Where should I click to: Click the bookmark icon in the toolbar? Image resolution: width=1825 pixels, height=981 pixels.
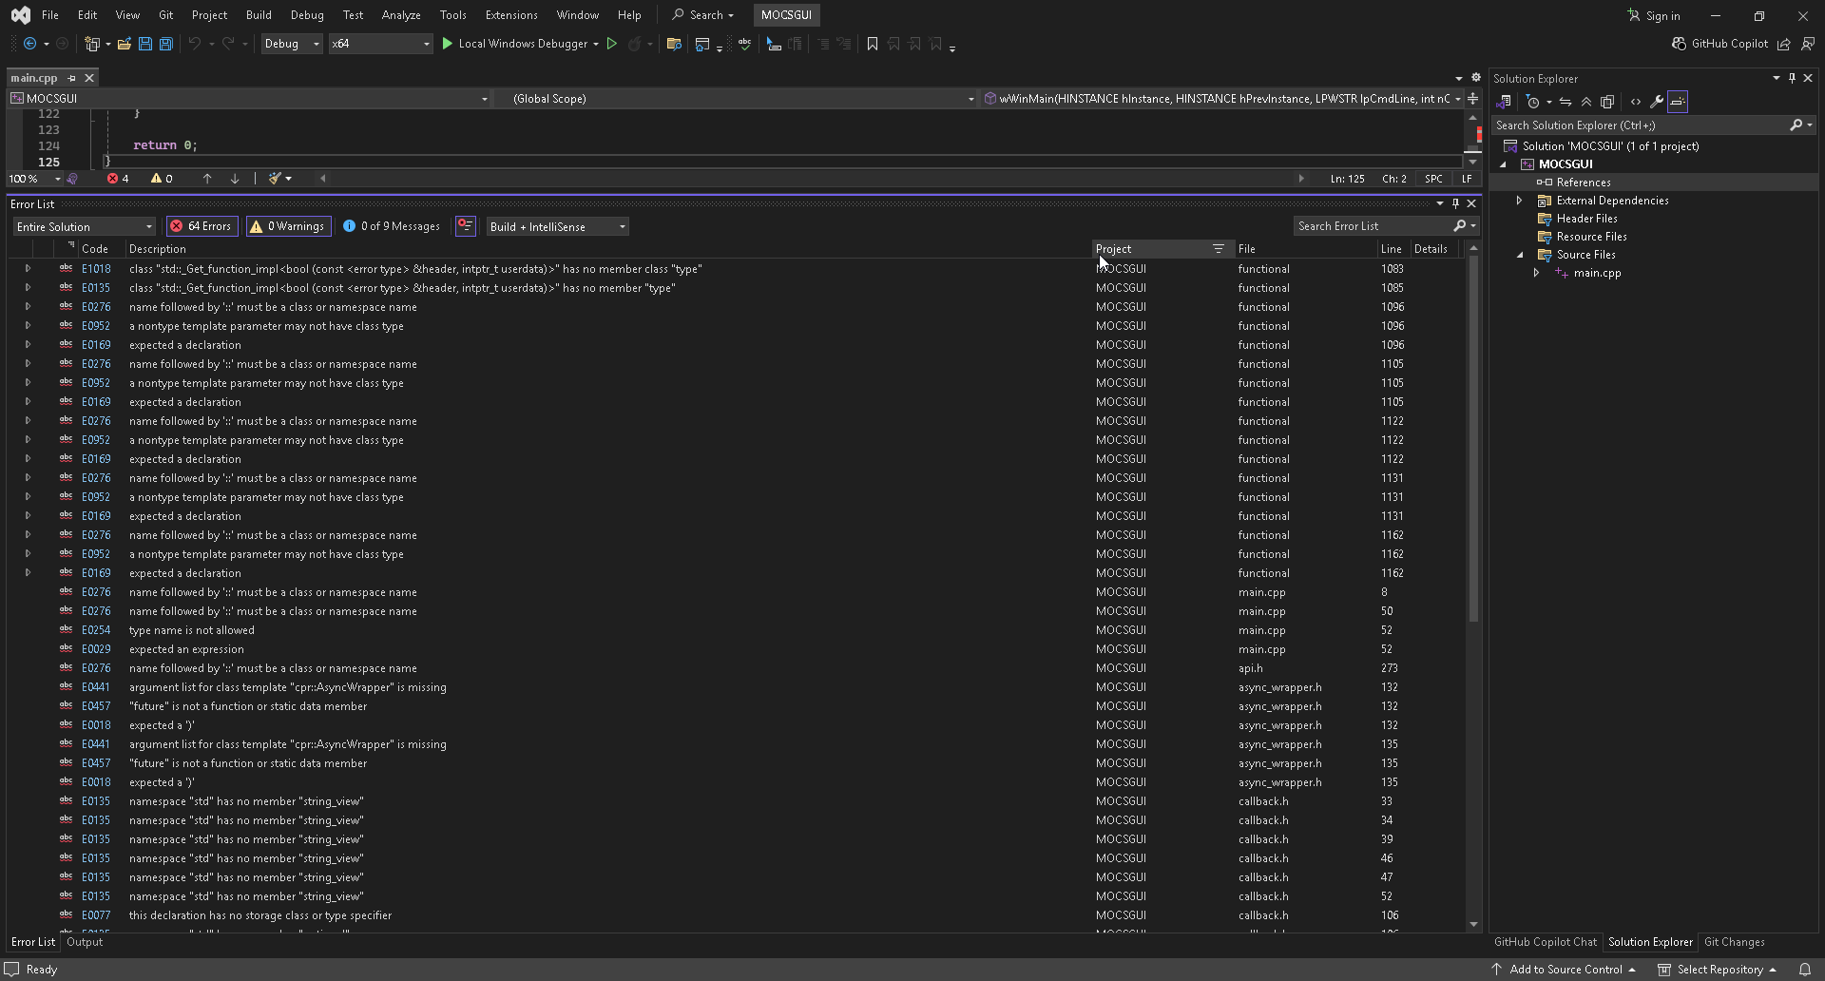tap(872, 44)
